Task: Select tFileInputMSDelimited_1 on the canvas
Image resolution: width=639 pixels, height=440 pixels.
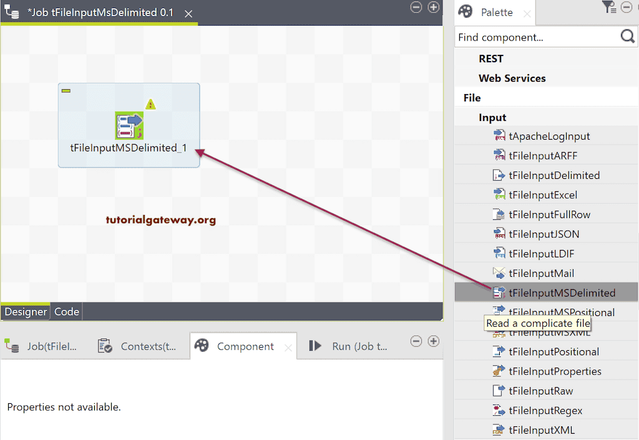Action: [128, 125]
